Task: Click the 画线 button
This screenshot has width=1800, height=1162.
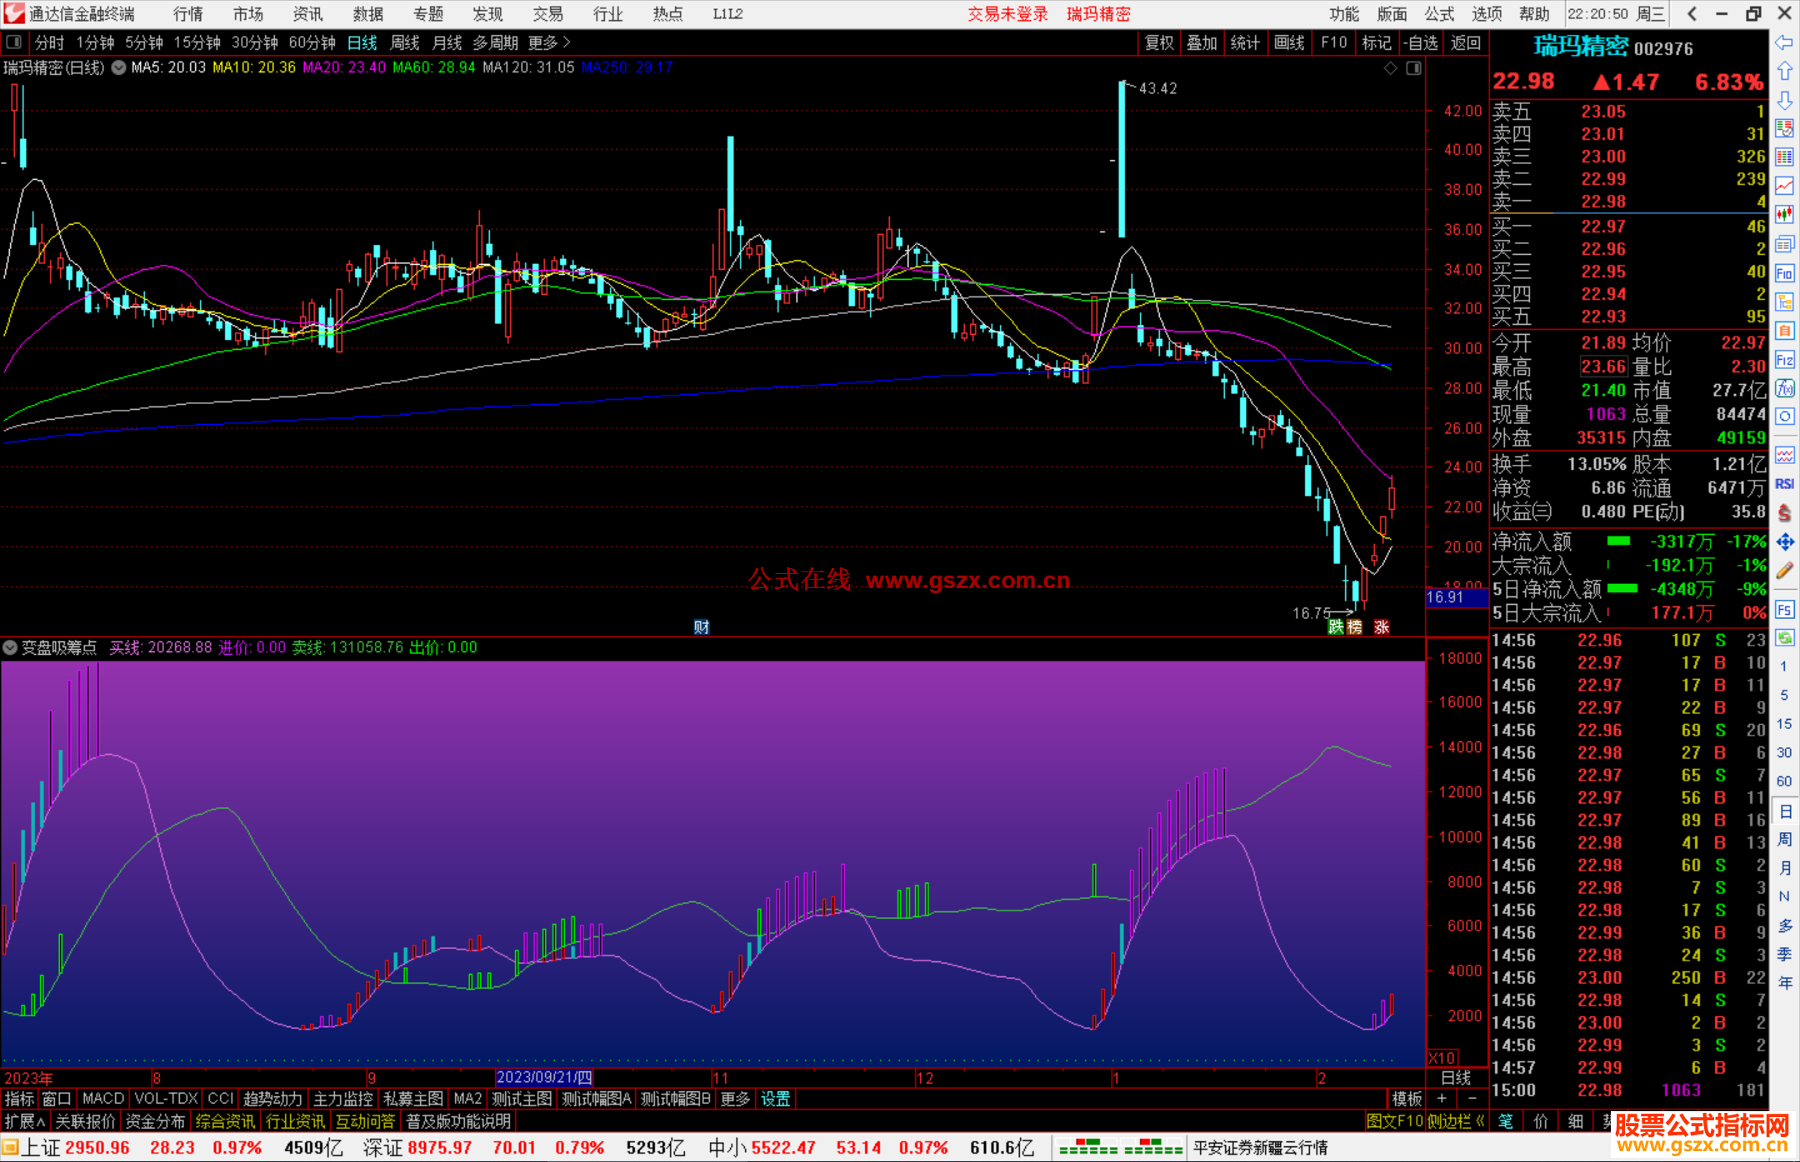Action: pyautogui.click(x=1289, y=42)
